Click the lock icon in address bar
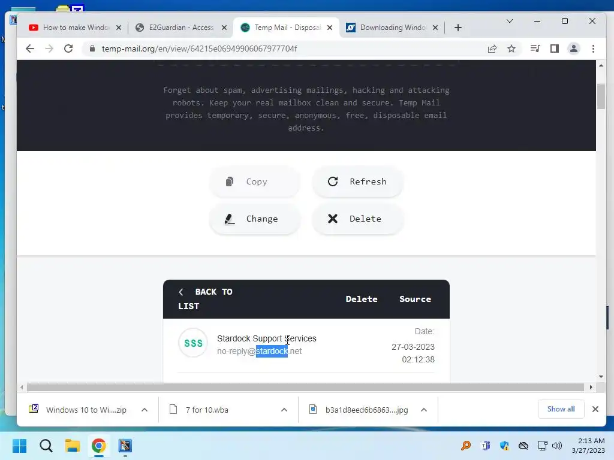The width and height of the screenshot is (614, 460). coord(92,49)
